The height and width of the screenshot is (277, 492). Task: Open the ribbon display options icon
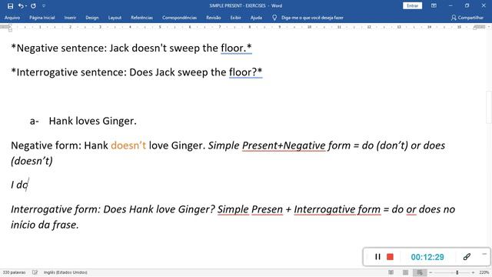(x=434, y=5)
